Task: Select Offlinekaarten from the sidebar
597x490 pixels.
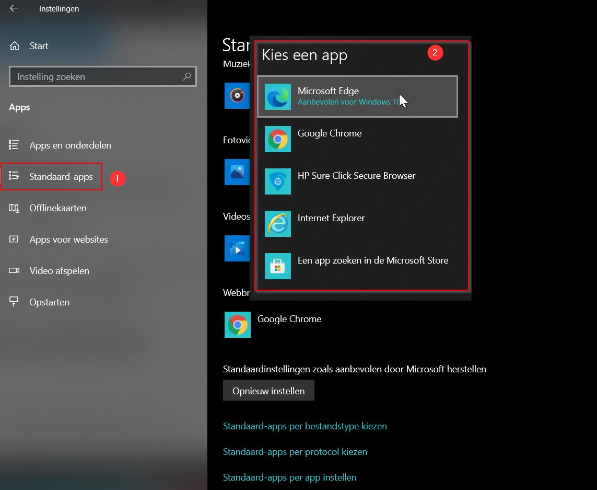Action: [58, 208]
